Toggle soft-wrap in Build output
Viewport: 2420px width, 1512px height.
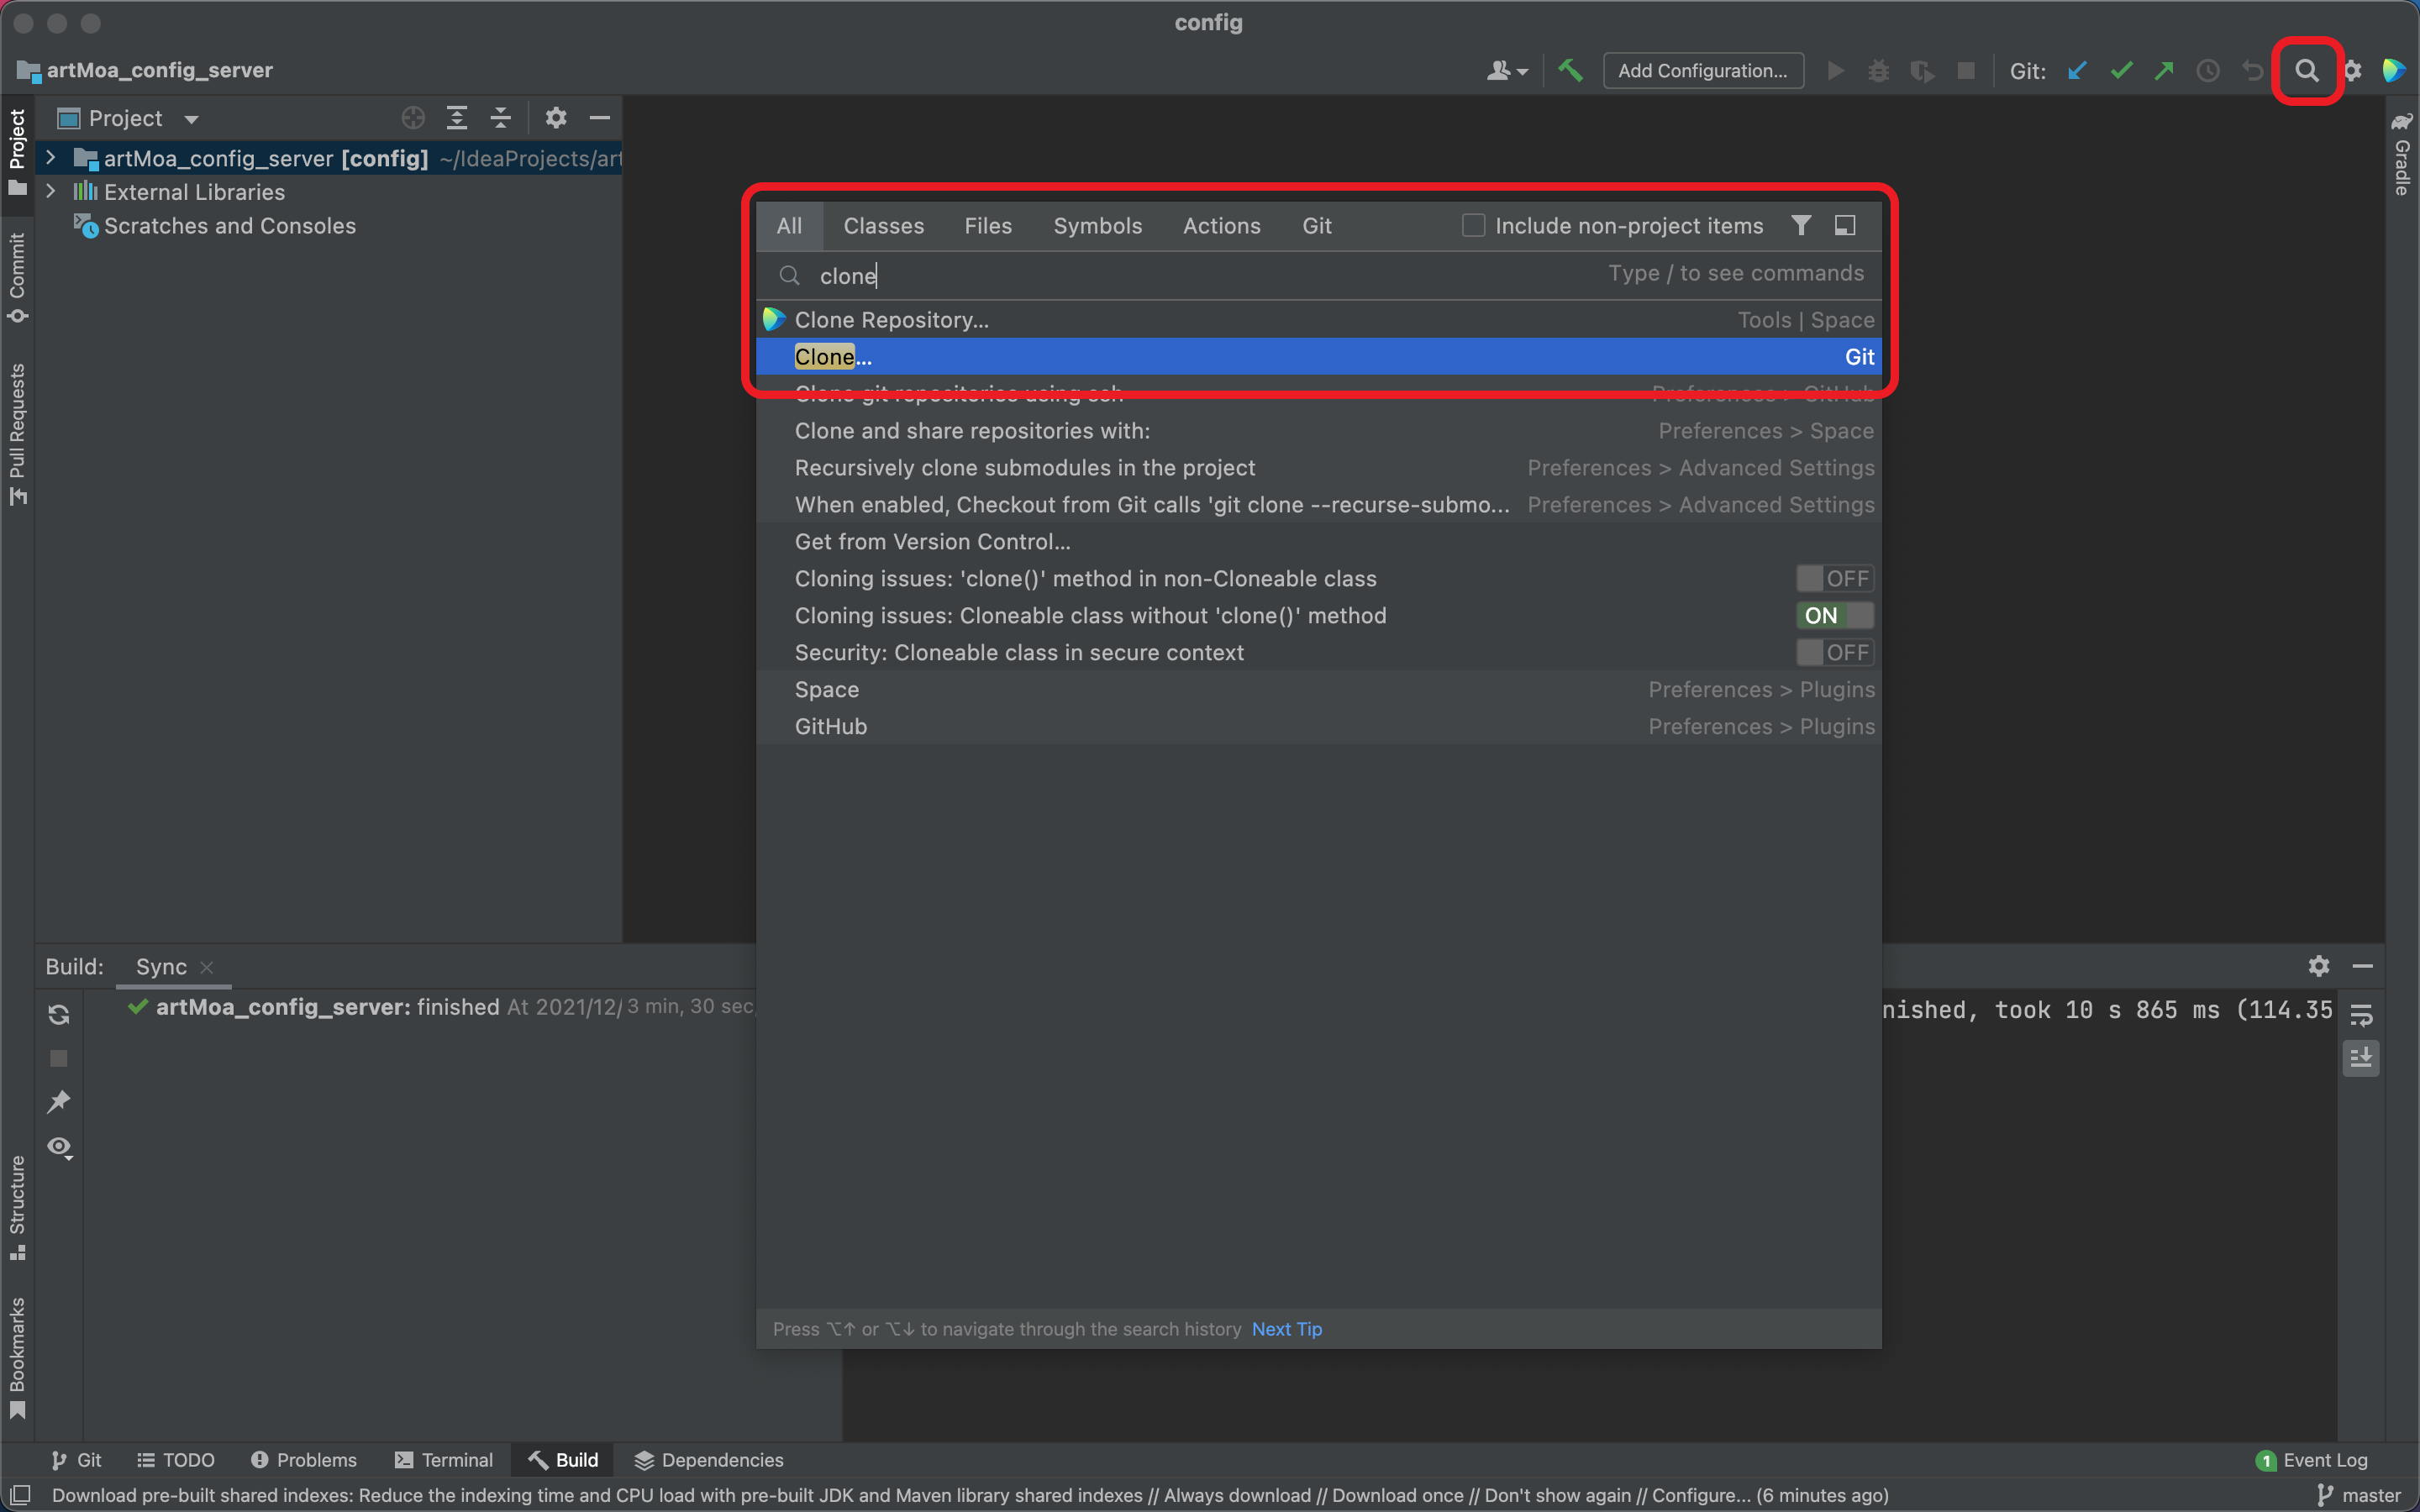coord(2360,1015)
